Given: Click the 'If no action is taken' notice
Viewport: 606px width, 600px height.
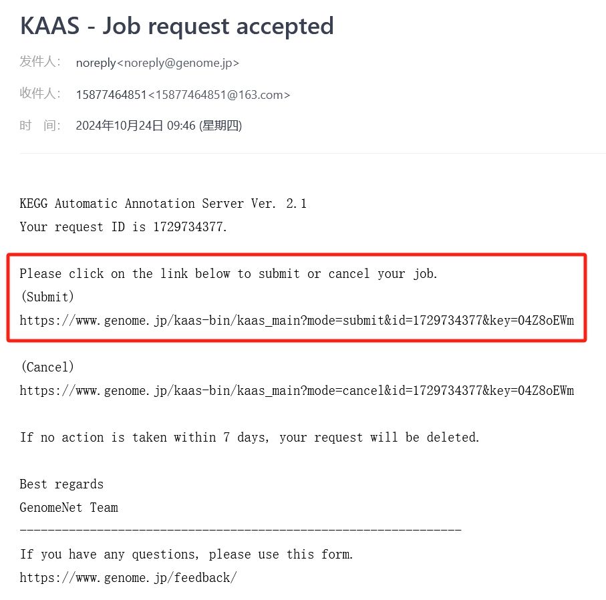Looking at the screenshot, I should [x=250, y=437].
